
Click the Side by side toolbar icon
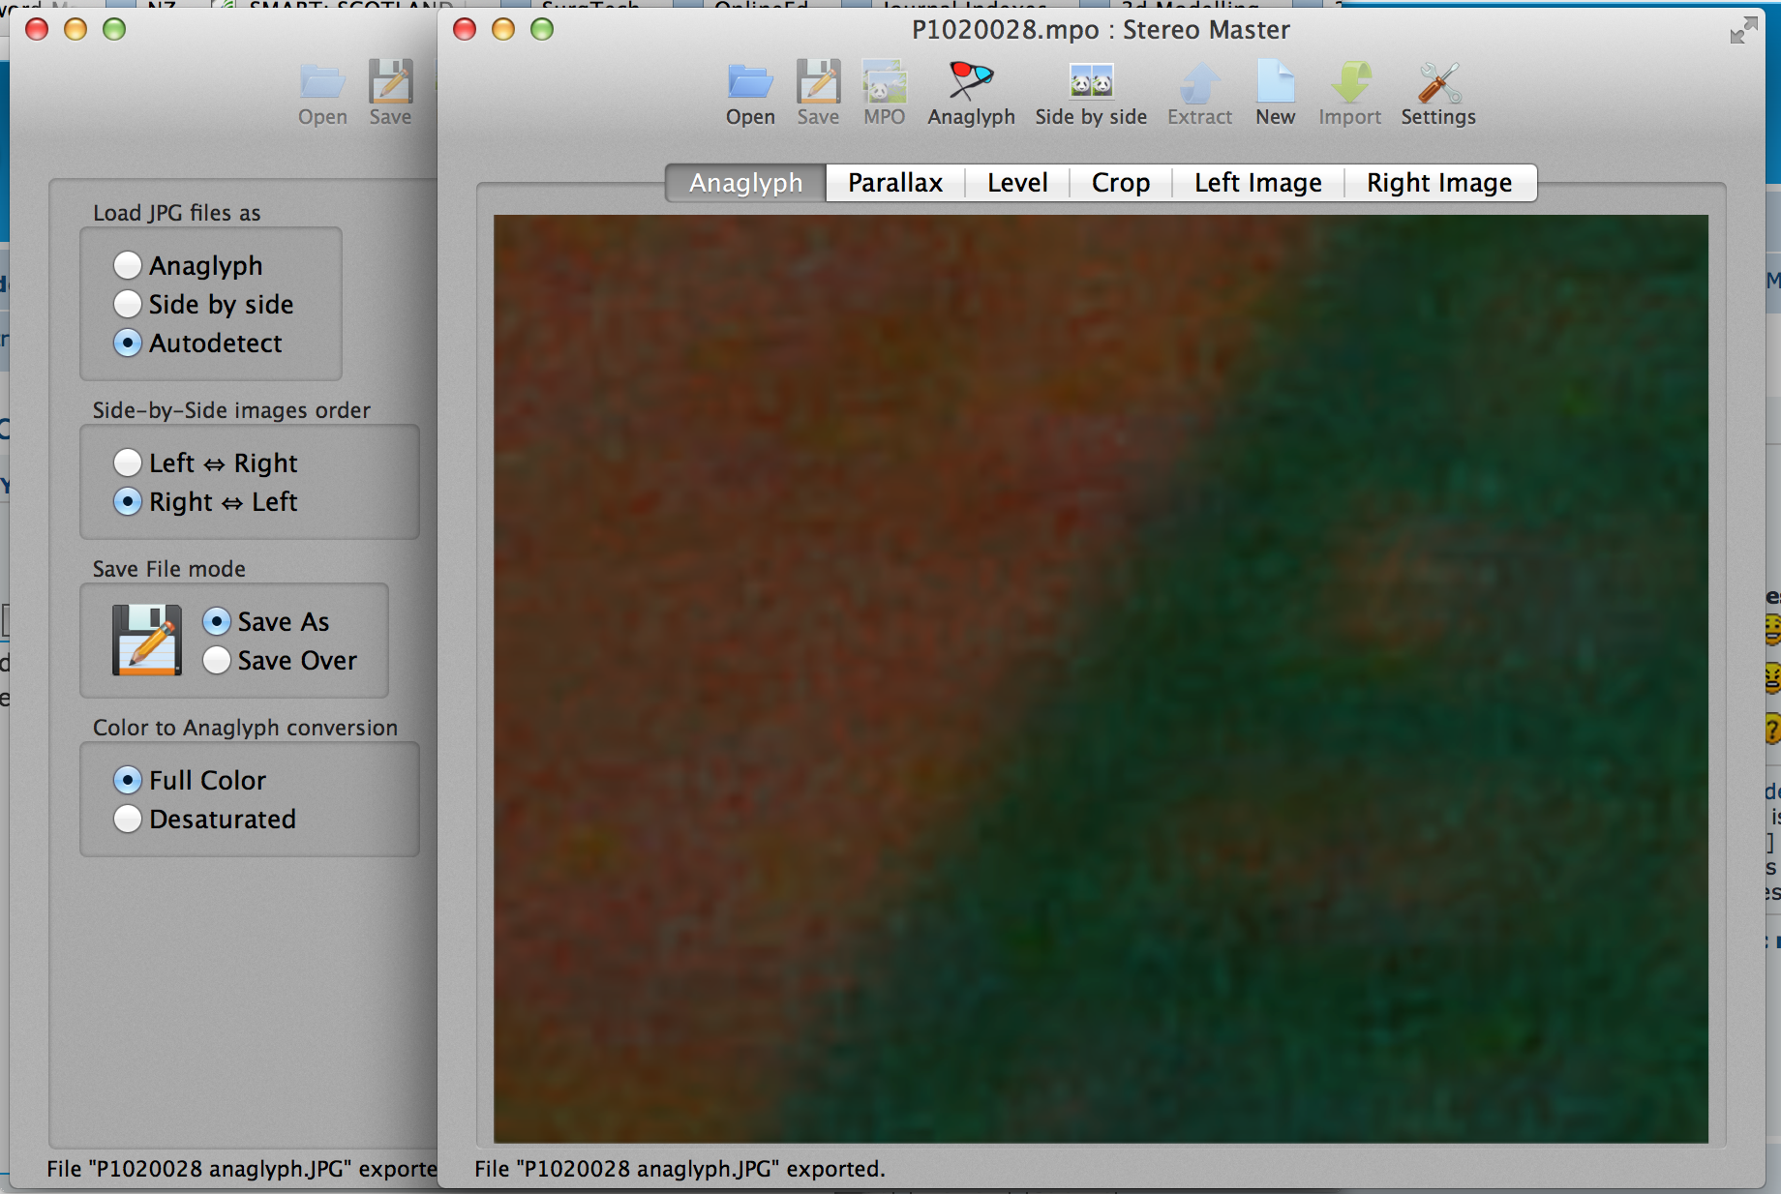(1091, 84)
